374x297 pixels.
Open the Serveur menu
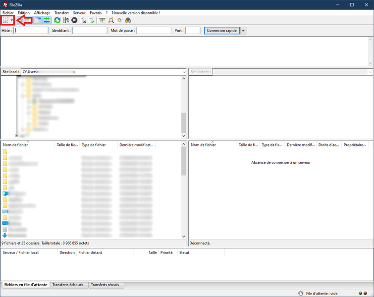pyautogui.click(x=79, y=13)
